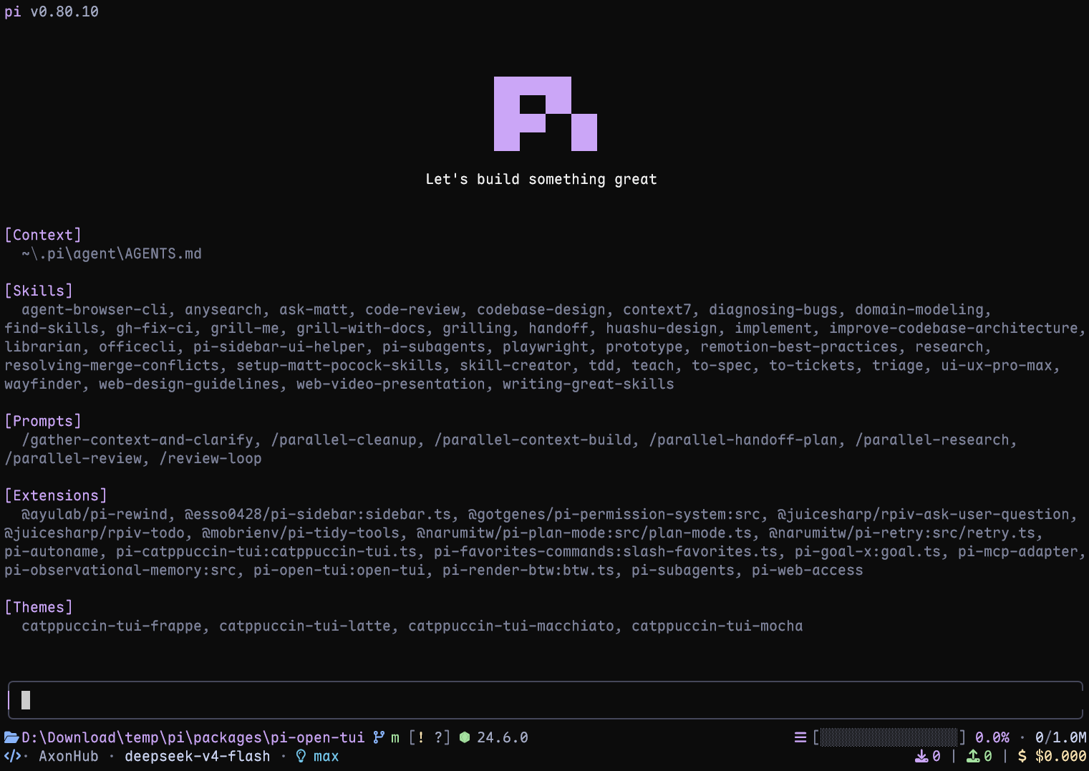This screenshot has width=1089, height=771.
Task: Click the pi v0.80.10 version text
Action: coord(52,11)
